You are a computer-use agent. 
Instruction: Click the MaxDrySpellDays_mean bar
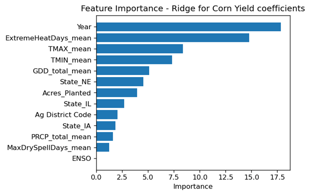(102, 147)
